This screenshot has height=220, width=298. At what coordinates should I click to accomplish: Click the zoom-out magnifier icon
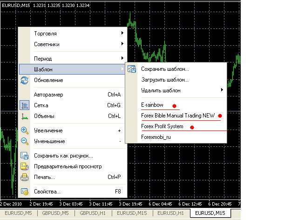[x=25, y=141]
